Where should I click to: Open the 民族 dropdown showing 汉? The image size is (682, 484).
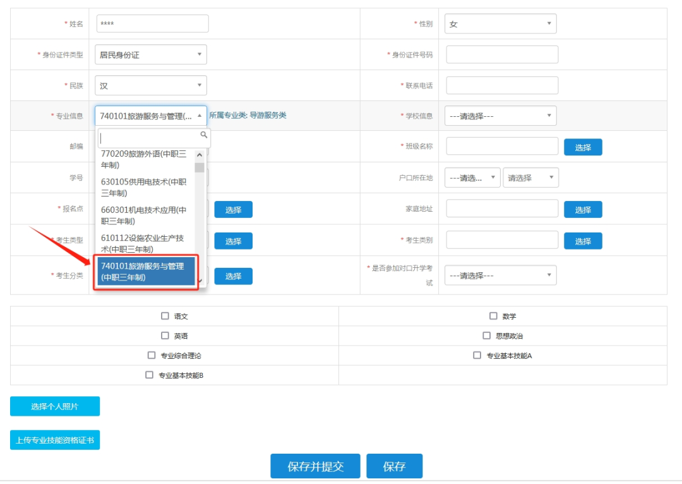tap(151, 86)
